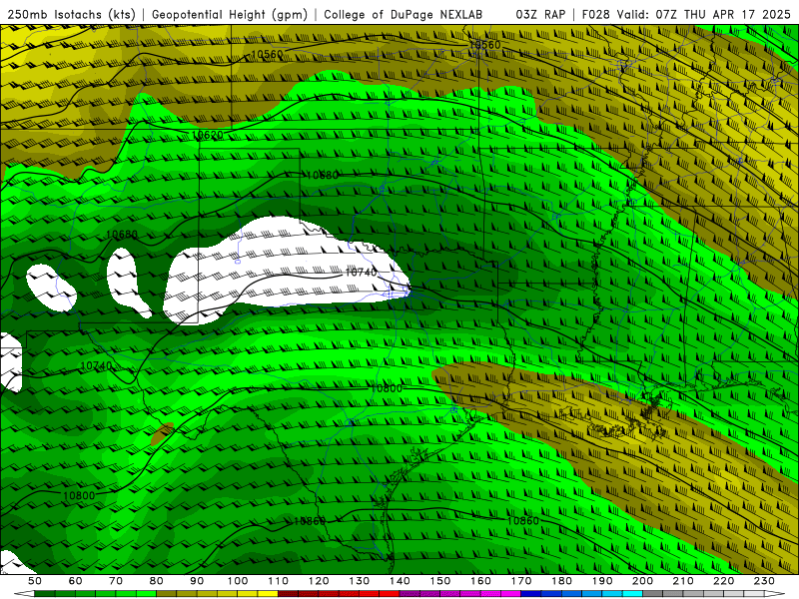Click "F028 Valid: 07Z THU APR 17 2025" text
This screenshot has height=599, width=799.
coord(685,15)
